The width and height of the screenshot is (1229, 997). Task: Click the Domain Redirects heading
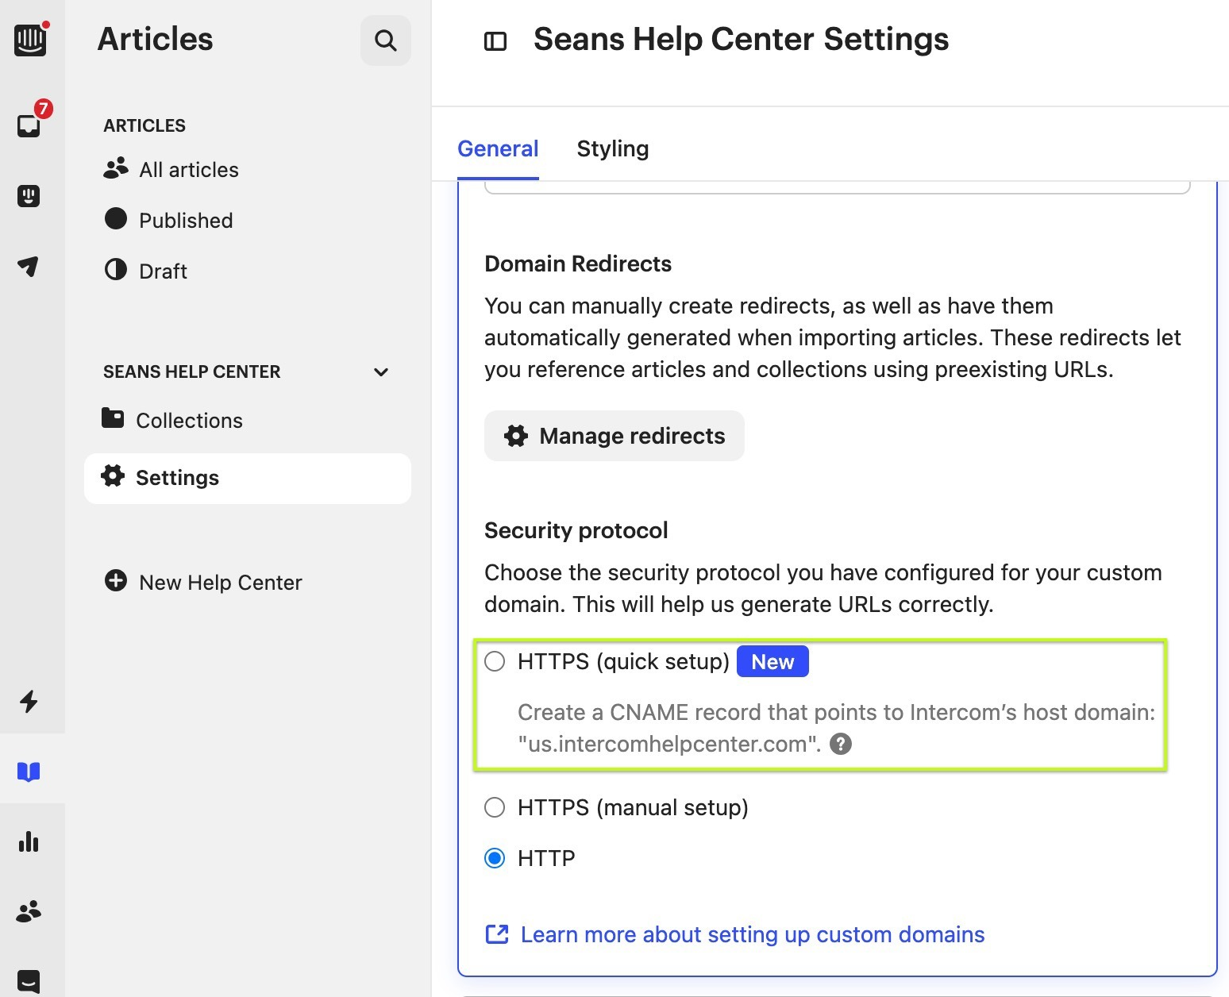[x=578, y=264]
